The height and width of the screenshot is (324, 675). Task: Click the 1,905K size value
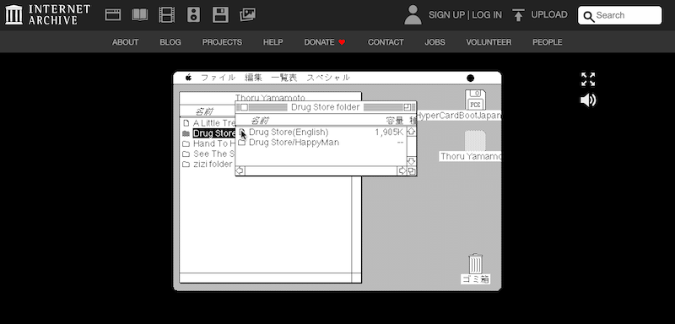coord(389,132)
